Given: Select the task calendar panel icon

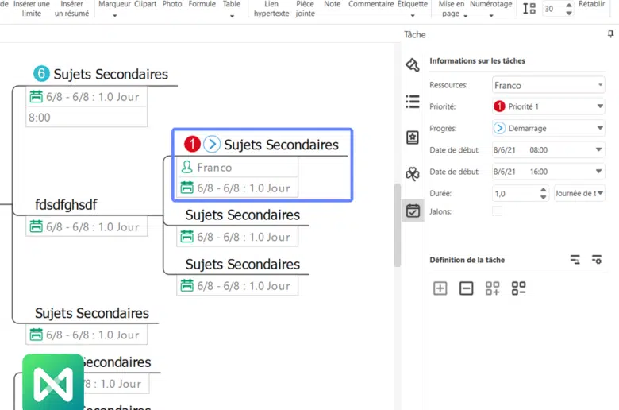Looking at the screenshot, I should tap(412, 211).
